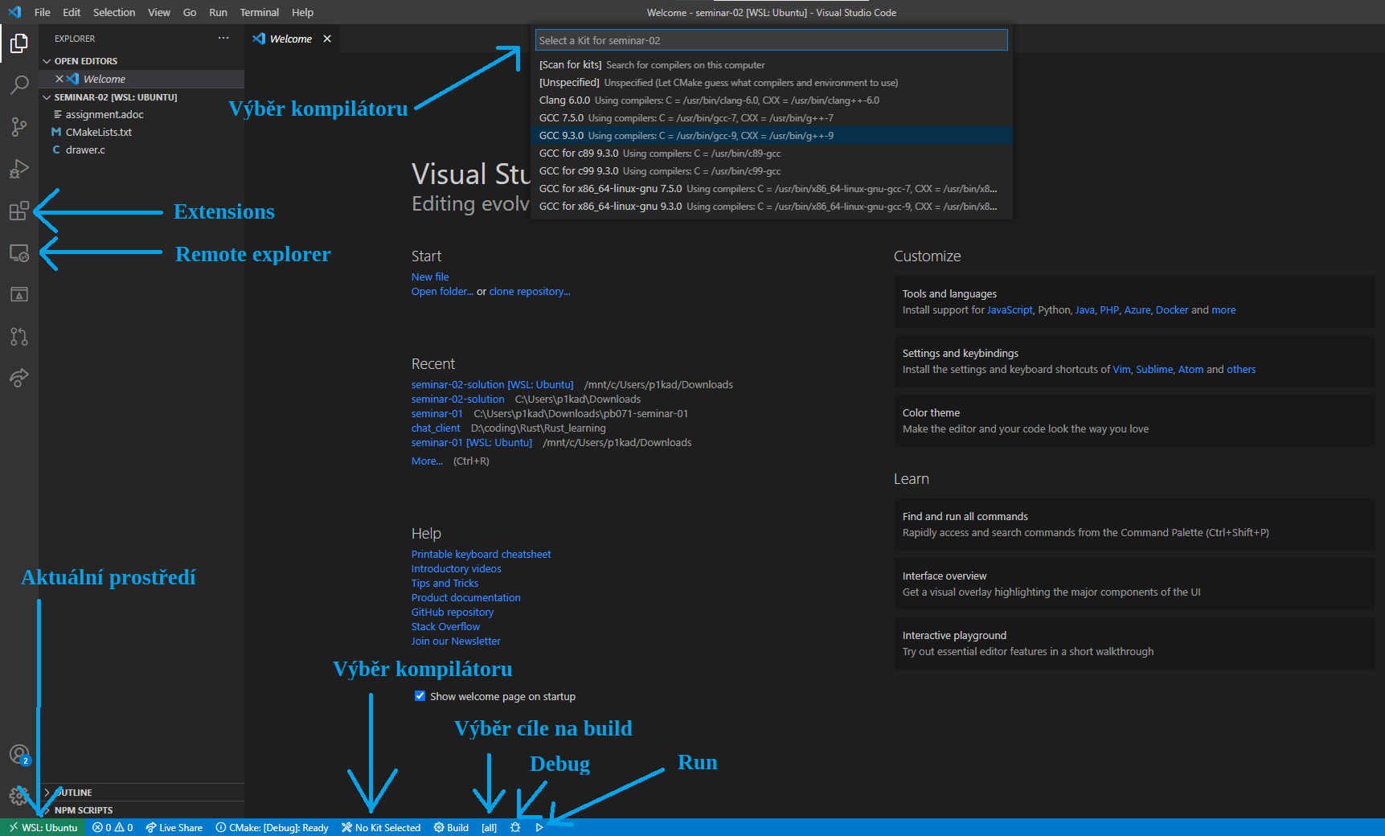Viewport: 1385px width, 836px height.
Task: Open the Run and Debug view icon
Action: click(19, 169)
